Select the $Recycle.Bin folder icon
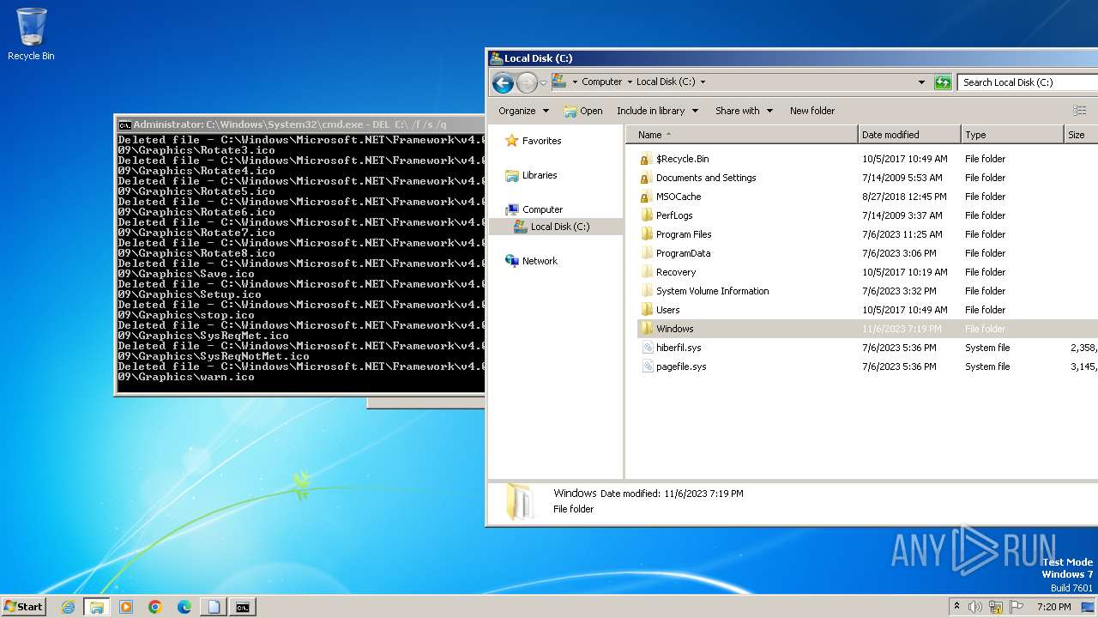This screenshot has height=618, width=1098. (647, 159)
